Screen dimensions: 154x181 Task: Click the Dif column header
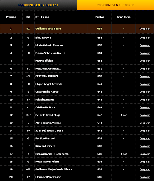tap(28, 17)
